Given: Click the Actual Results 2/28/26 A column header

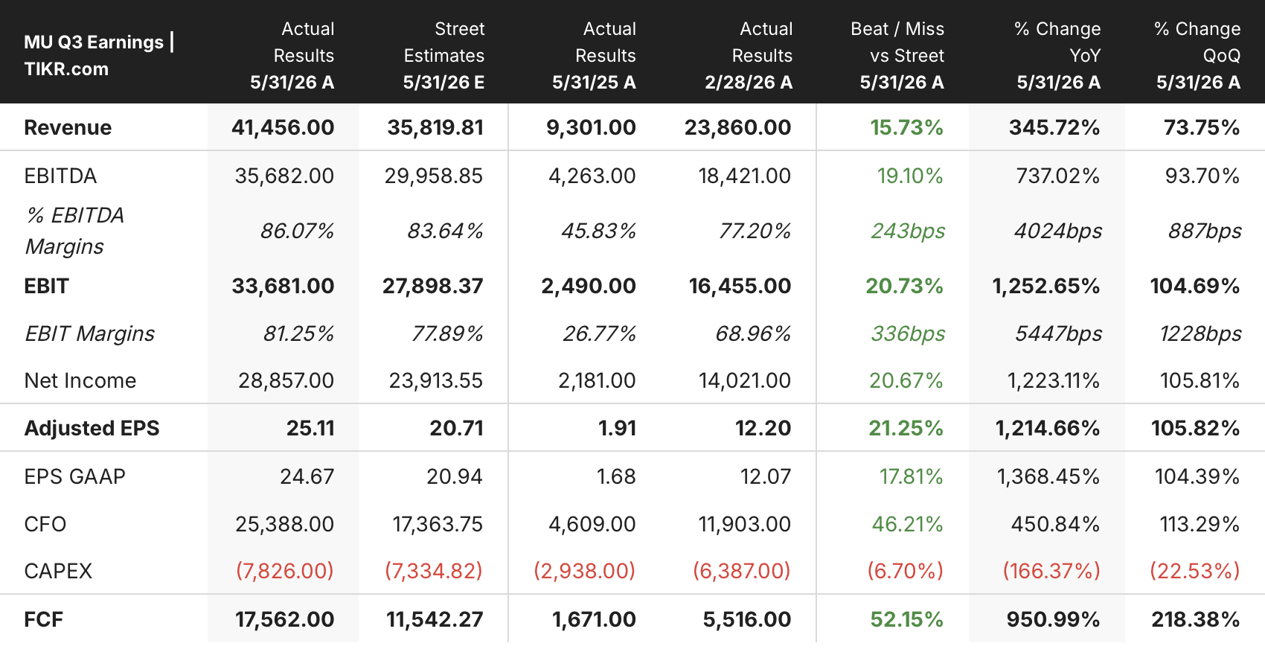Looking at the screenshot, I should [x=749, y=56].
